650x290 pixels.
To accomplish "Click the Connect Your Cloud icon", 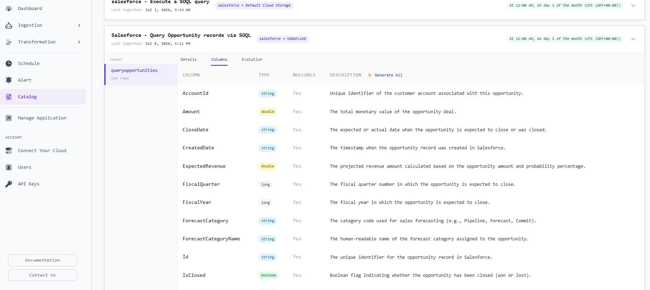I will point(9,151).
